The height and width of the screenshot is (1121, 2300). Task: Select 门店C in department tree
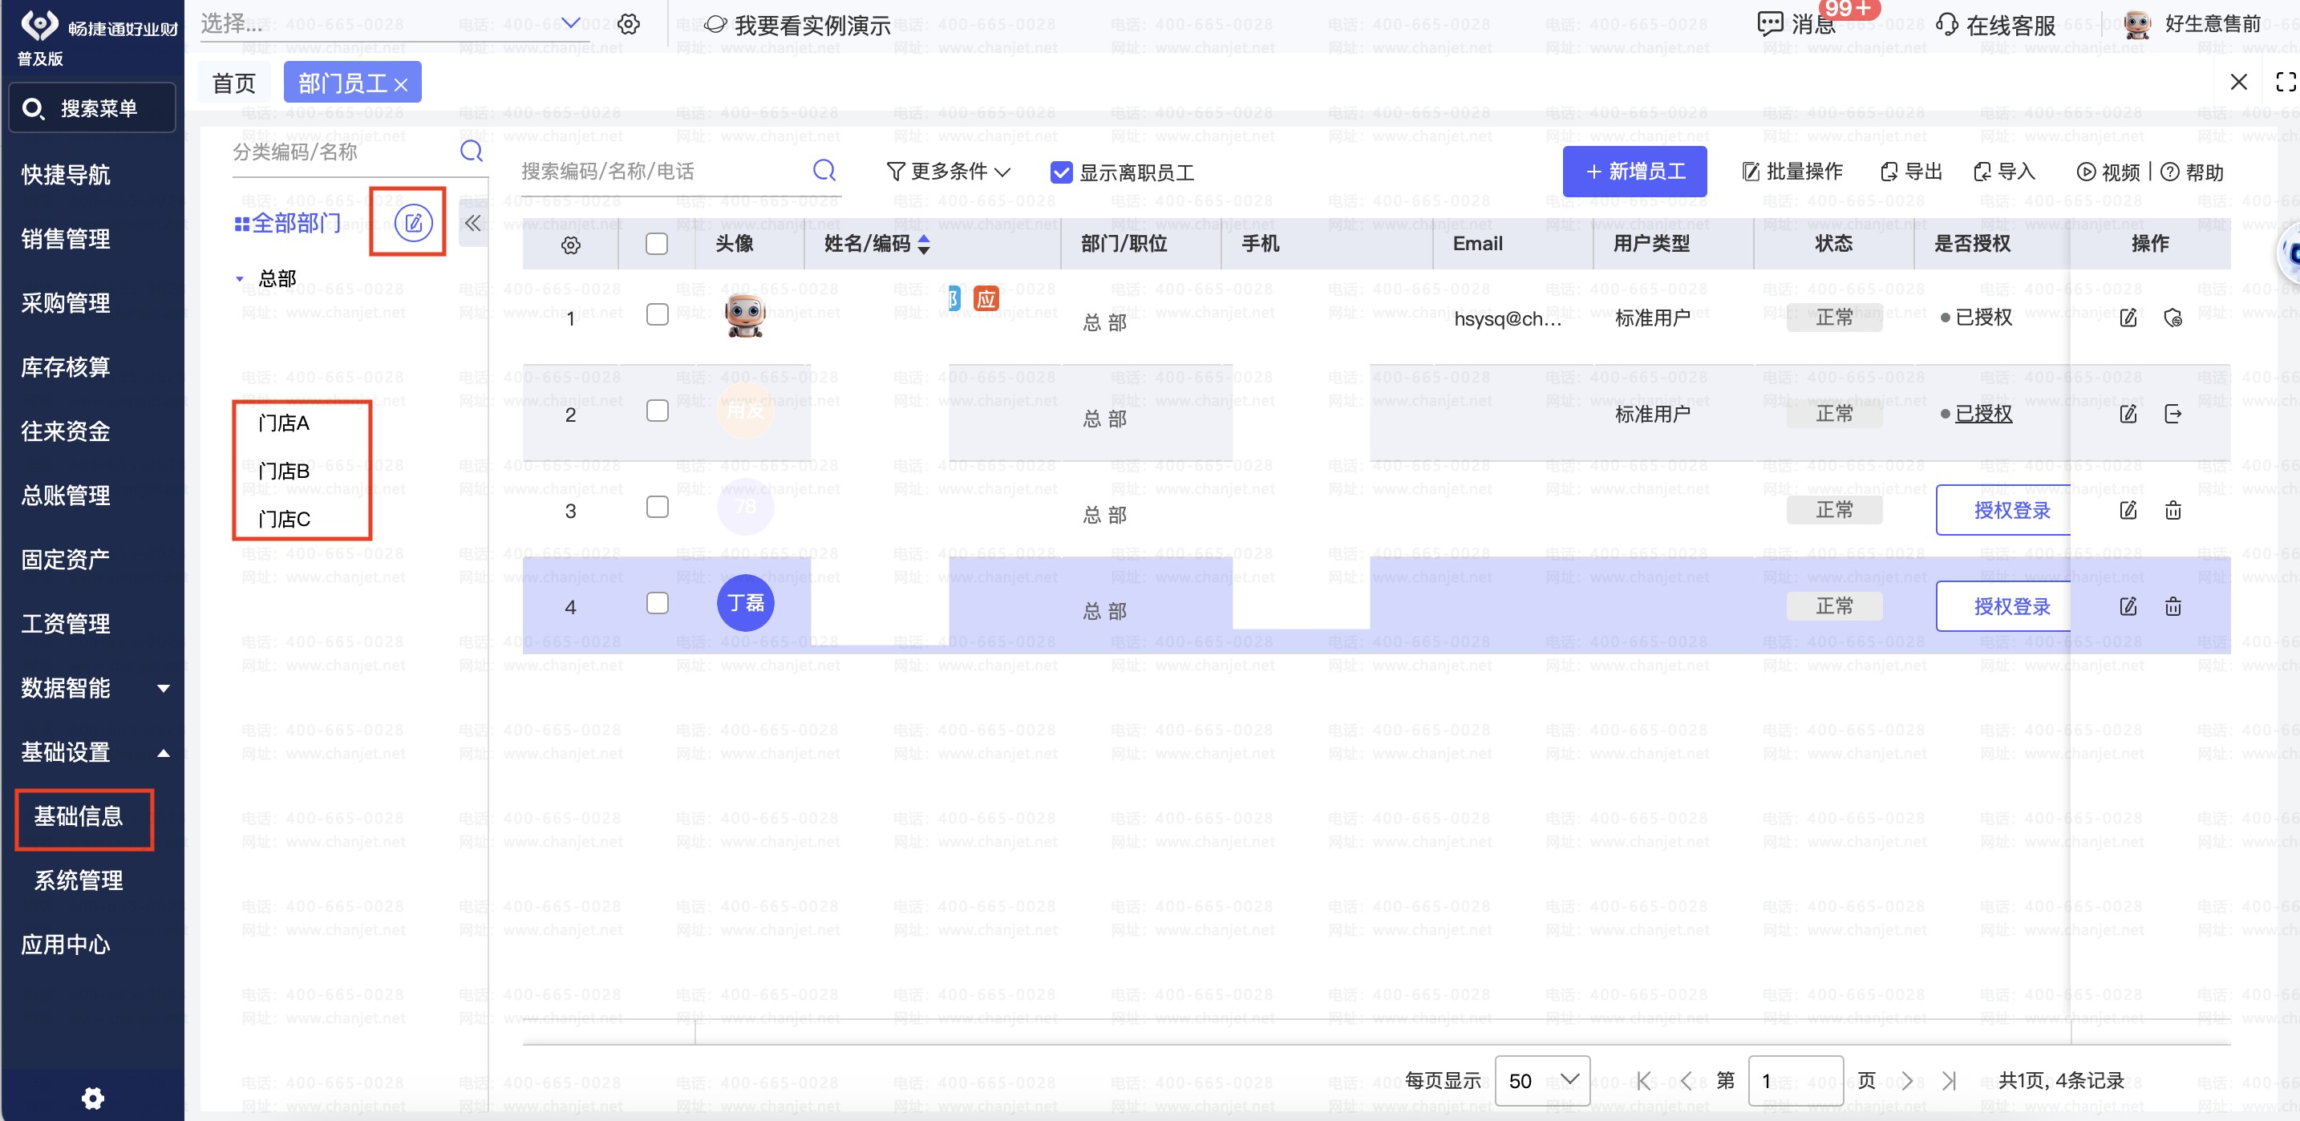point(284,520)
